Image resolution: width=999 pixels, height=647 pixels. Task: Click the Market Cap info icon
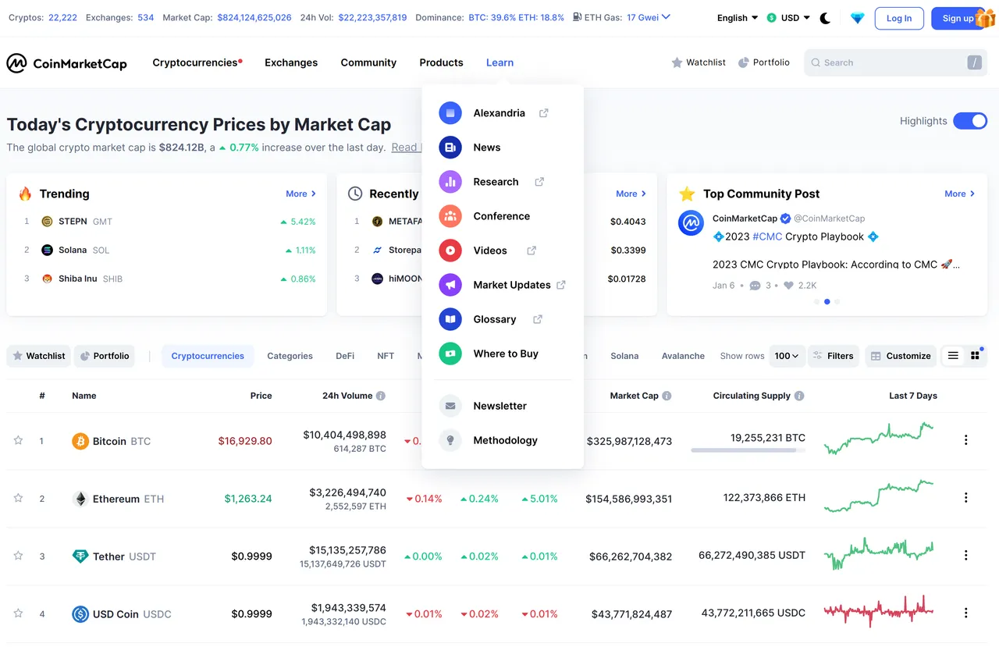point(667,396)
